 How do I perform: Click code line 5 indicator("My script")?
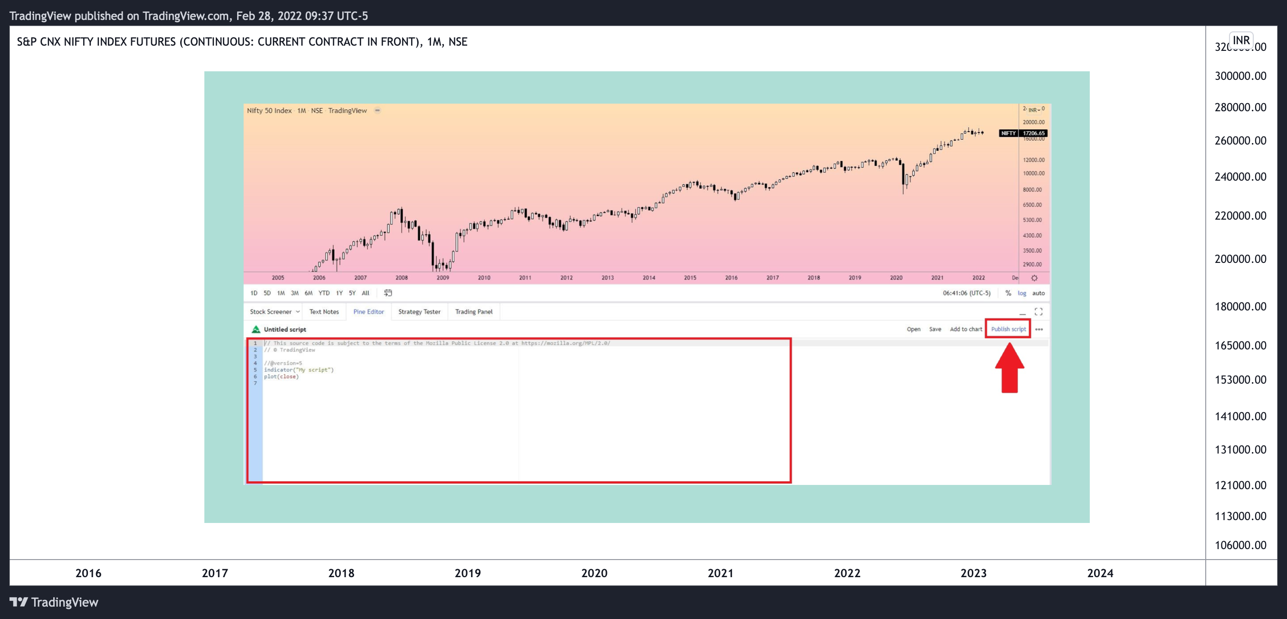click(299, 370)
